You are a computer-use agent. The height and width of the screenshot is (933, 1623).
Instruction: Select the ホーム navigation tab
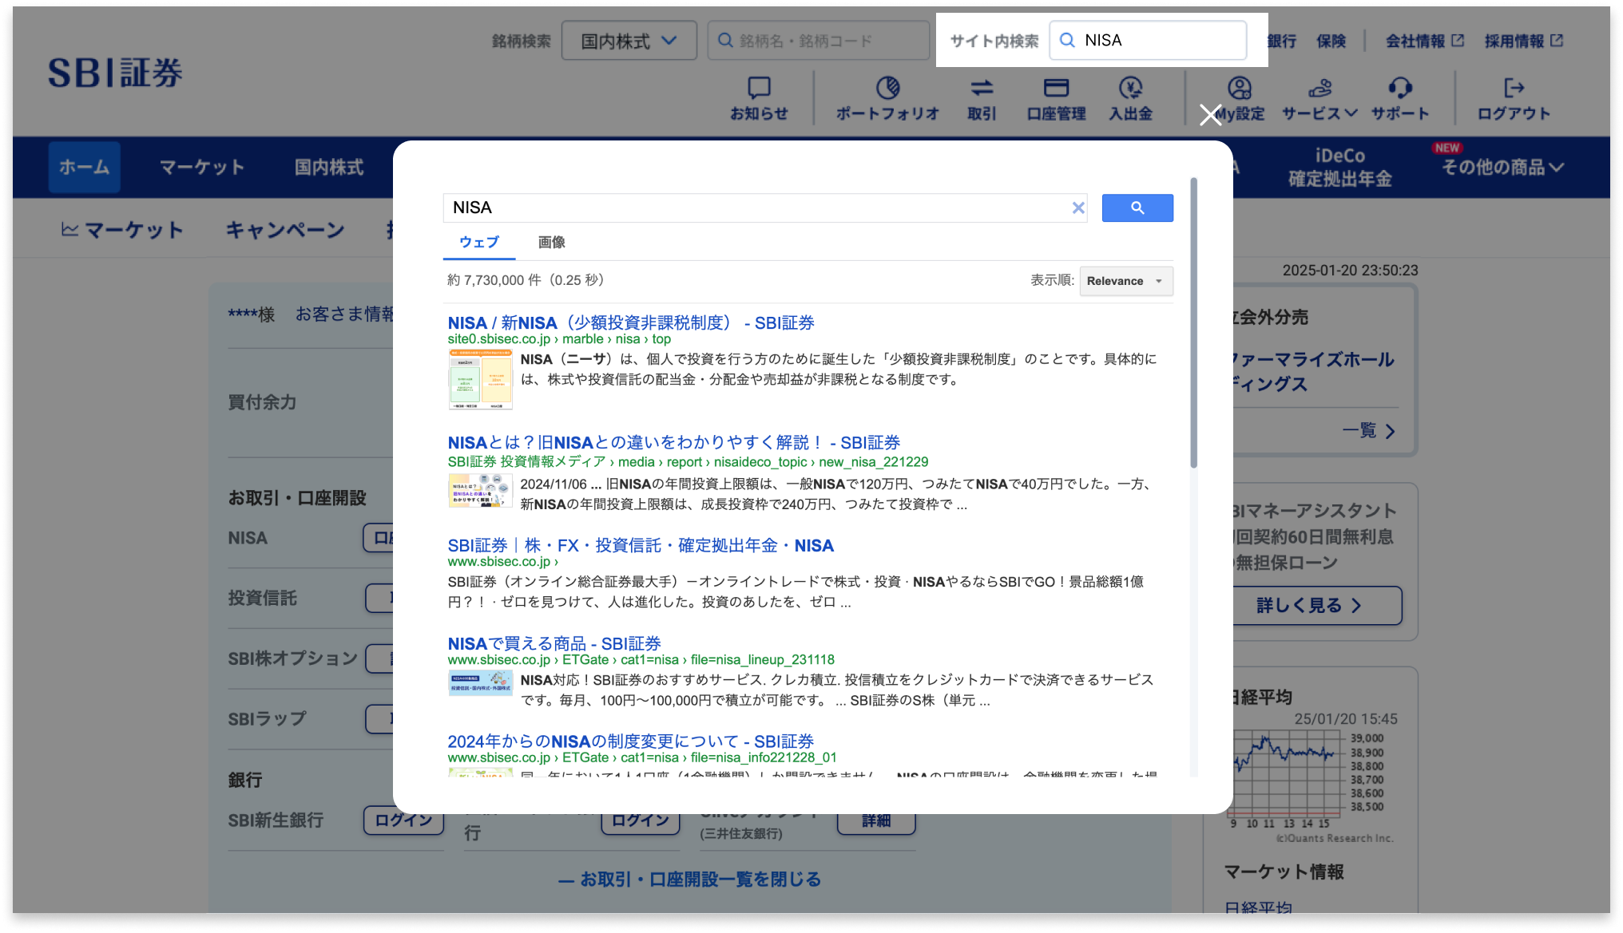(x=84, y=167)
